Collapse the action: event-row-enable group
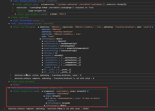Screen dimensions: 155x111 point(9,82)
